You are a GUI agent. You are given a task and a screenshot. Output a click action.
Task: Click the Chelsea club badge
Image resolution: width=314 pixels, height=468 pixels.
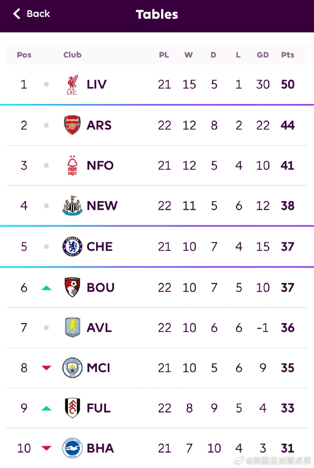pyautogui.click(x=72, y=246)
